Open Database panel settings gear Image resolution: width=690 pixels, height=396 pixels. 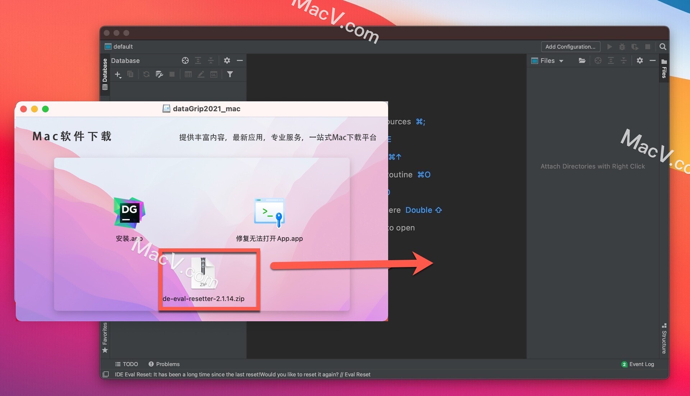227,60
